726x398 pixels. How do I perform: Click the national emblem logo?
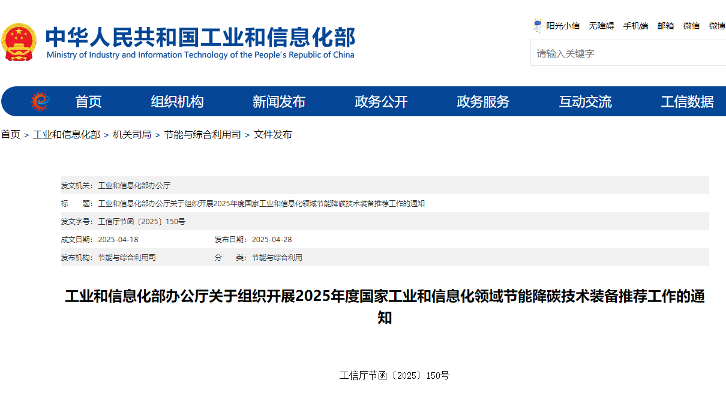(x=19, y=42)
